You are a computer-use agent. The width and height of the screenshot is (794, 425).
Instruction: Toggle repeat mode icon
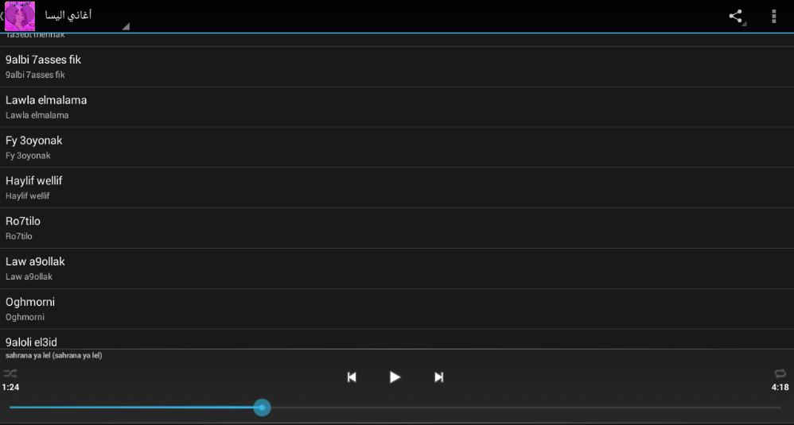780,373
